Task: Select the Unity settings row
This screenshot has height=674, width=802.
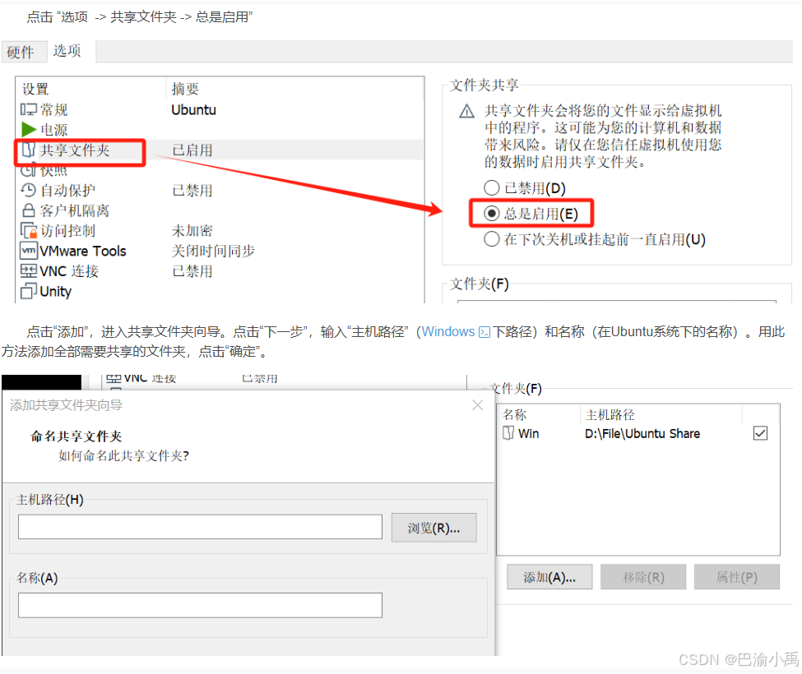Action: [x=220, y=291]
